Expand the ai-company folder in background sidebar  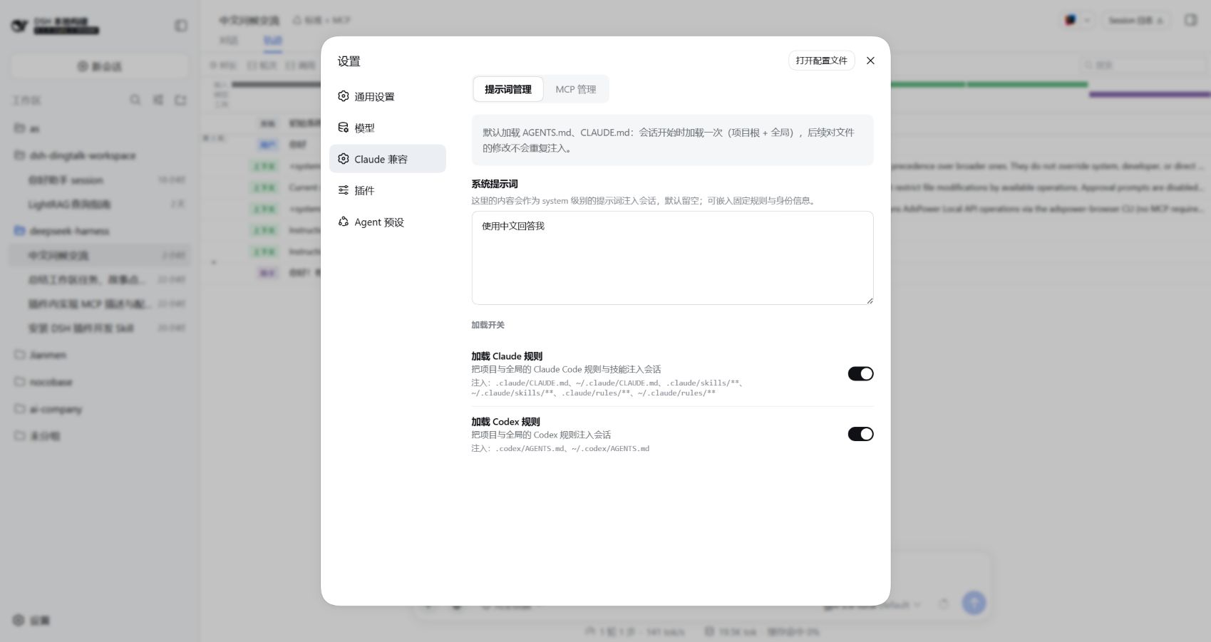(x=100, y=409)
